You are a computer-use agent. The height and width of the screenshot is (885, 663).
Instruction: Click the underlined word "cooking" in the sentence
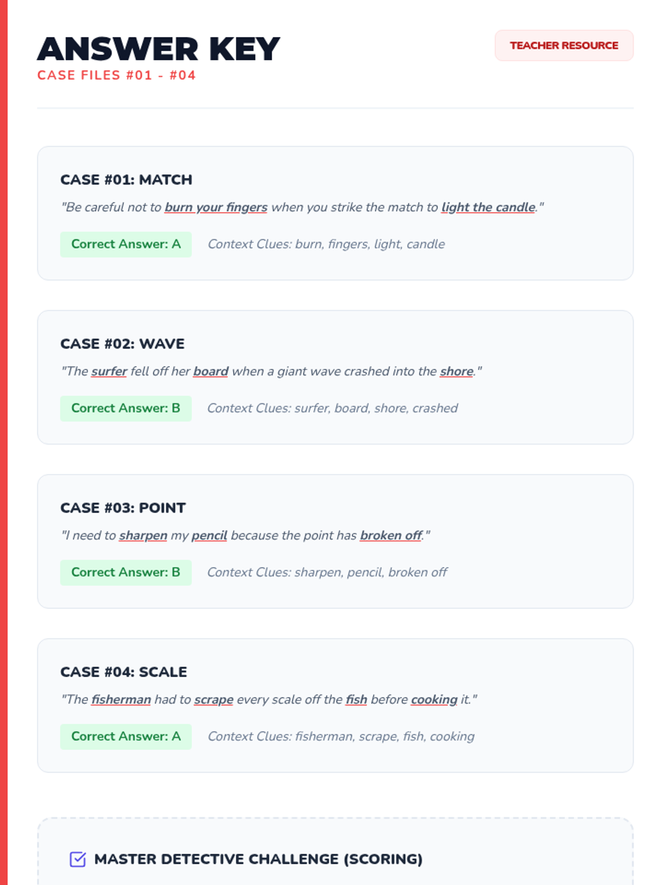click(434, 700)
